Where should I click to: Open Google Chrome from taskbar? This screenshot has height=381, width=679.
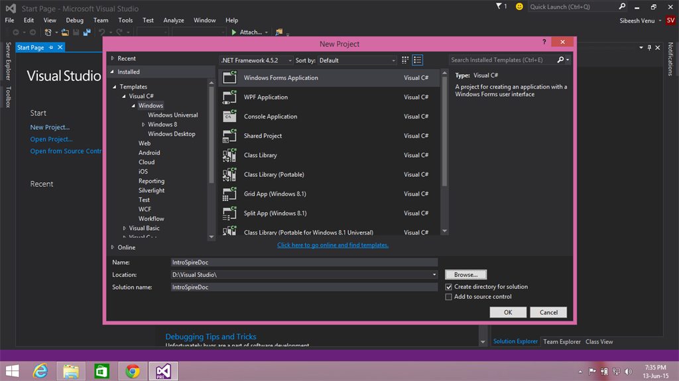133,371
